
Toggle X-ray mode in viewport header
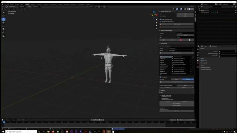pos(185,9)
